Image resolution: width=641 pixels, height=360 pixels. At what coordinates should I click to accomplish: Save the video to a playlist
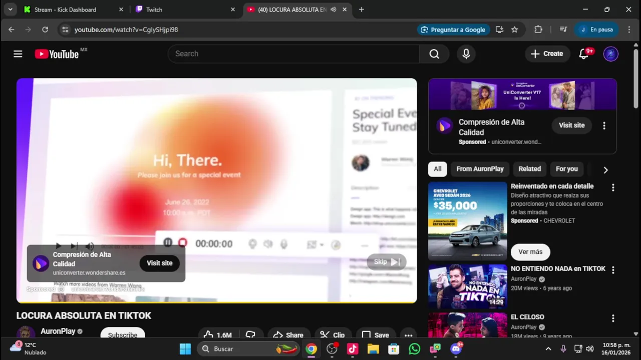tap(376, 335)
